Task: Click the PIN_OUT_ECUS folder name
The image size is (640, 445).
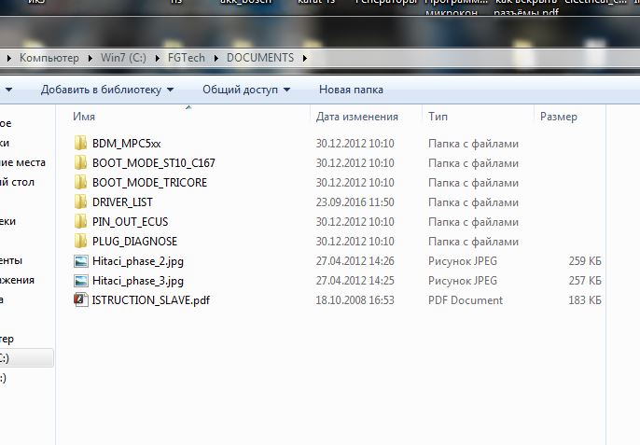Action: pos(131,222)
